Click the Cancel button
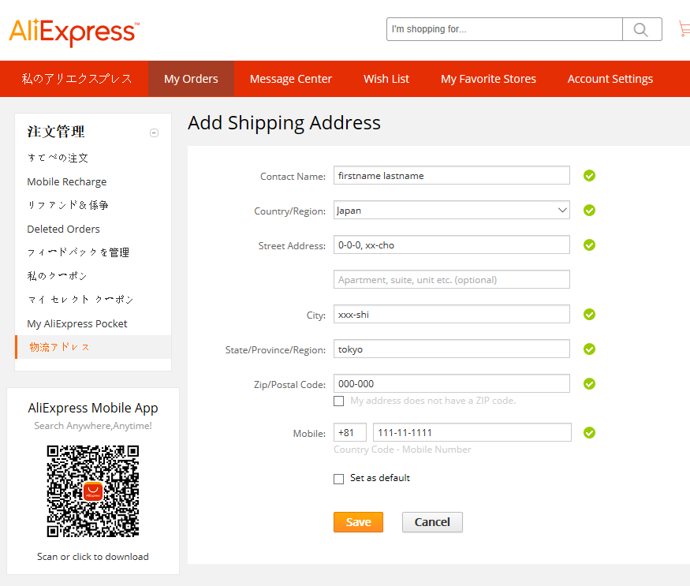690x586 pixels. pos(432,522)
